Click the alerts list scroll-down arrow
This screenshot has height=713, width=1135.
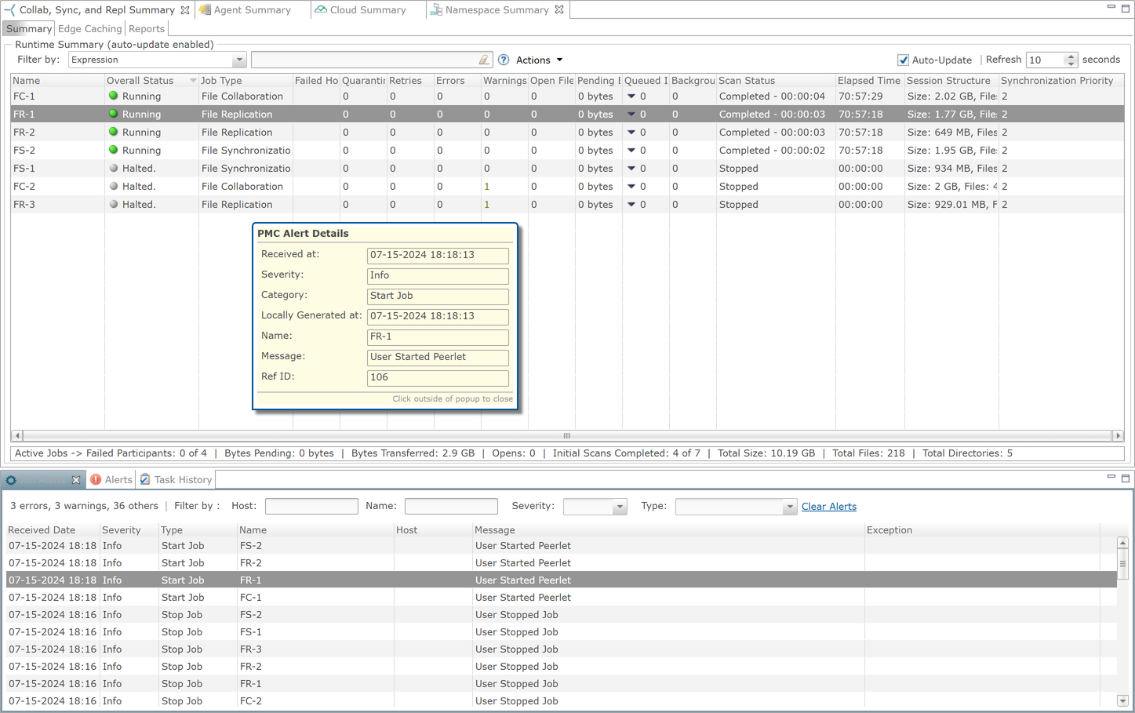point(1122,700)
